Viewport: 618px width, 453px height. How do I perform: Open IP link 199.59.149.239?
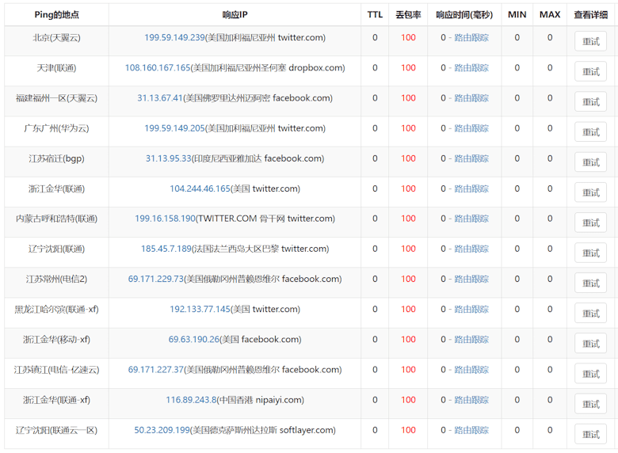[x=174, y=37]
